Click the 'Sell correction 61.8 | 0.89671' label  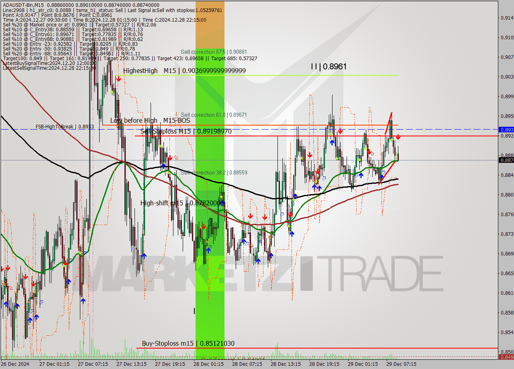point(214,115)
